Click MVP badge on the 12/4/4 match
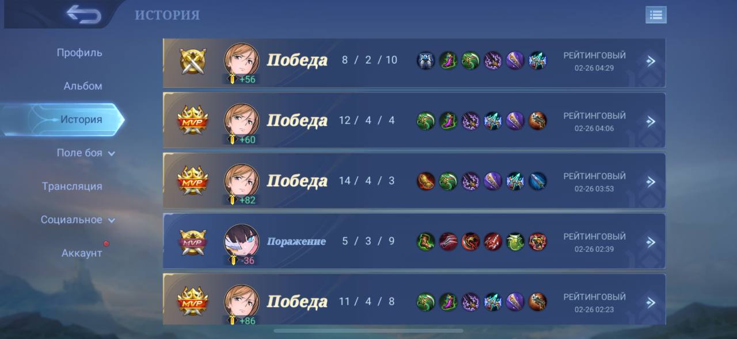 coord(192,121)
